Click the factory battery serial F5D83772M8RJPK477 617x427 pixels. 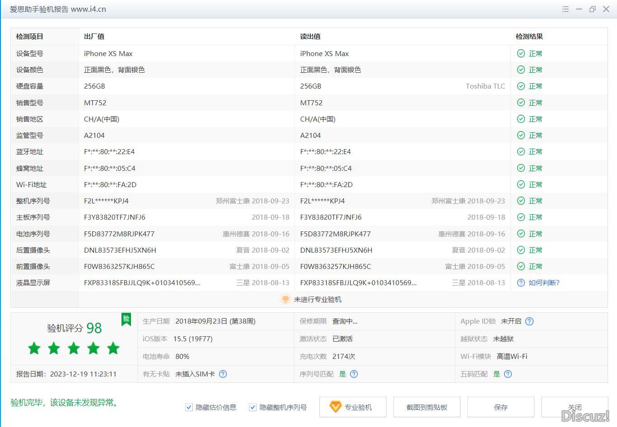pos(119,234)
